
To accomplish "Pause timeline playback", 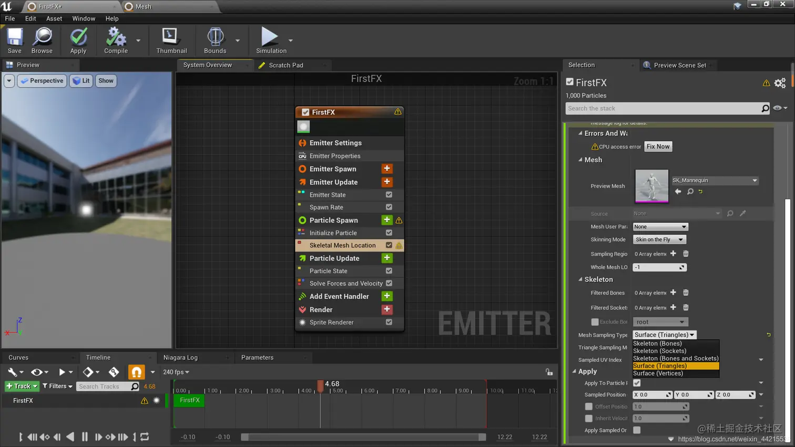I will pyautogui.click(x=85, y=436).
